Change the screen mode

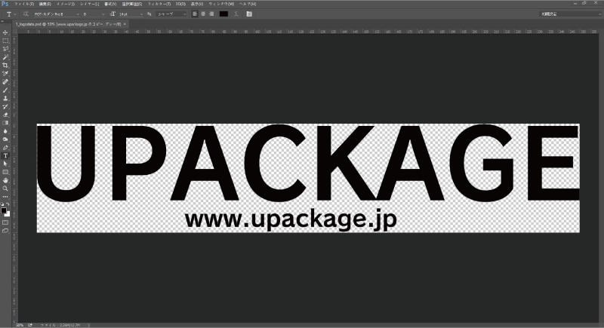tap(5, 231)
